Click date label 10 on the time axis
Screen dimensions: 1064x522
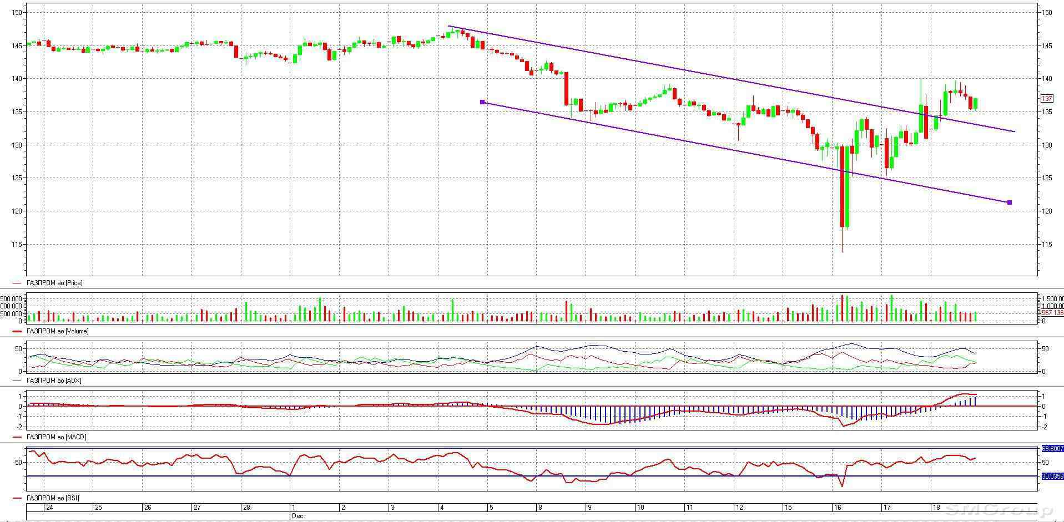[x=641, y=508]
